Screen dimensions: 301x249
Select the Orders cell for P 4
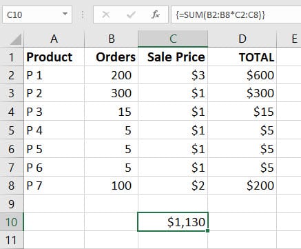[112, 130]
